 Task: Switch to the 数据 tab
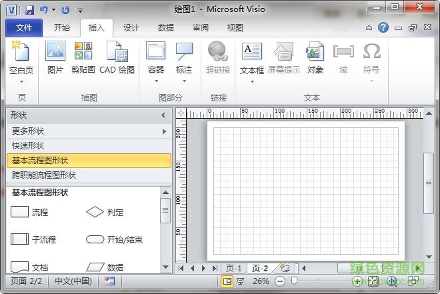coord(166,28)
